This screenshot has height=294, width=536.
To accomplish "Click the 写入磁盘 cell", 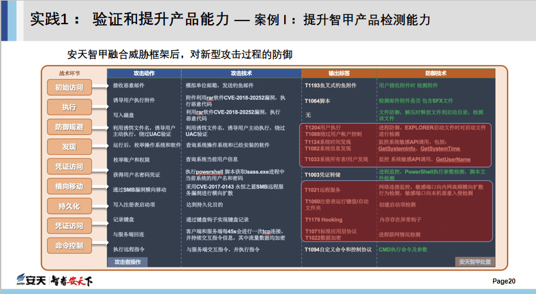I will tap(123, 115).
